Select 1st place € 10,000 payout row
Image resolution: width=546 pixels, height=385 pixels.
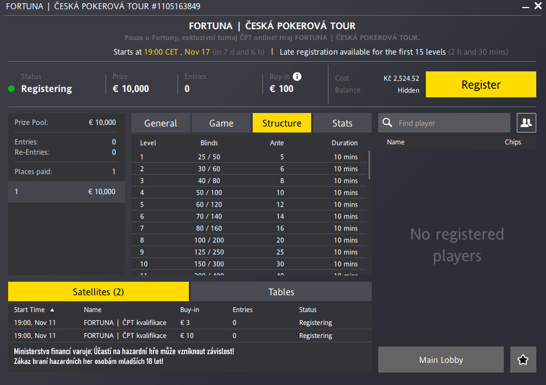pos(67,191)
